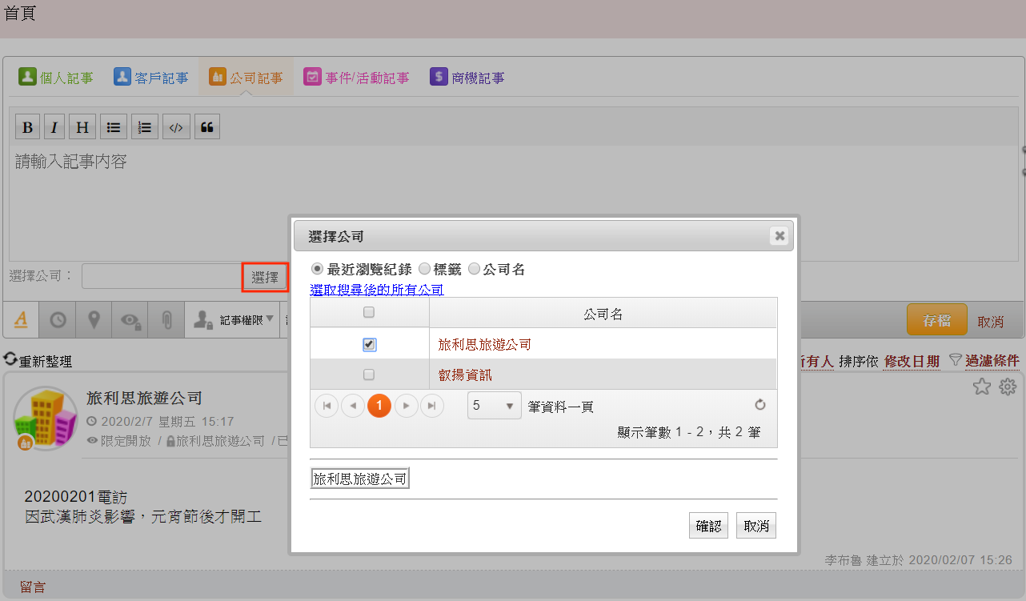The width and height of the screenshot is (1026, 601).
Task: Apply heading format with H button
Action: (x=82, y=126)
